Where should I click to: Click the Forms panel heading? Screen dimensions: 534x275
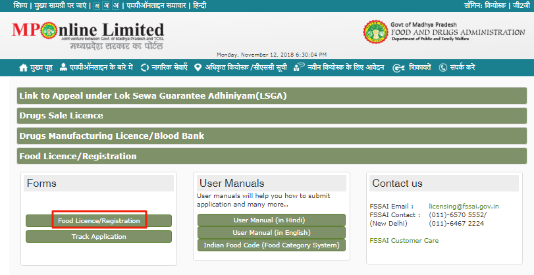coord(99,183)
